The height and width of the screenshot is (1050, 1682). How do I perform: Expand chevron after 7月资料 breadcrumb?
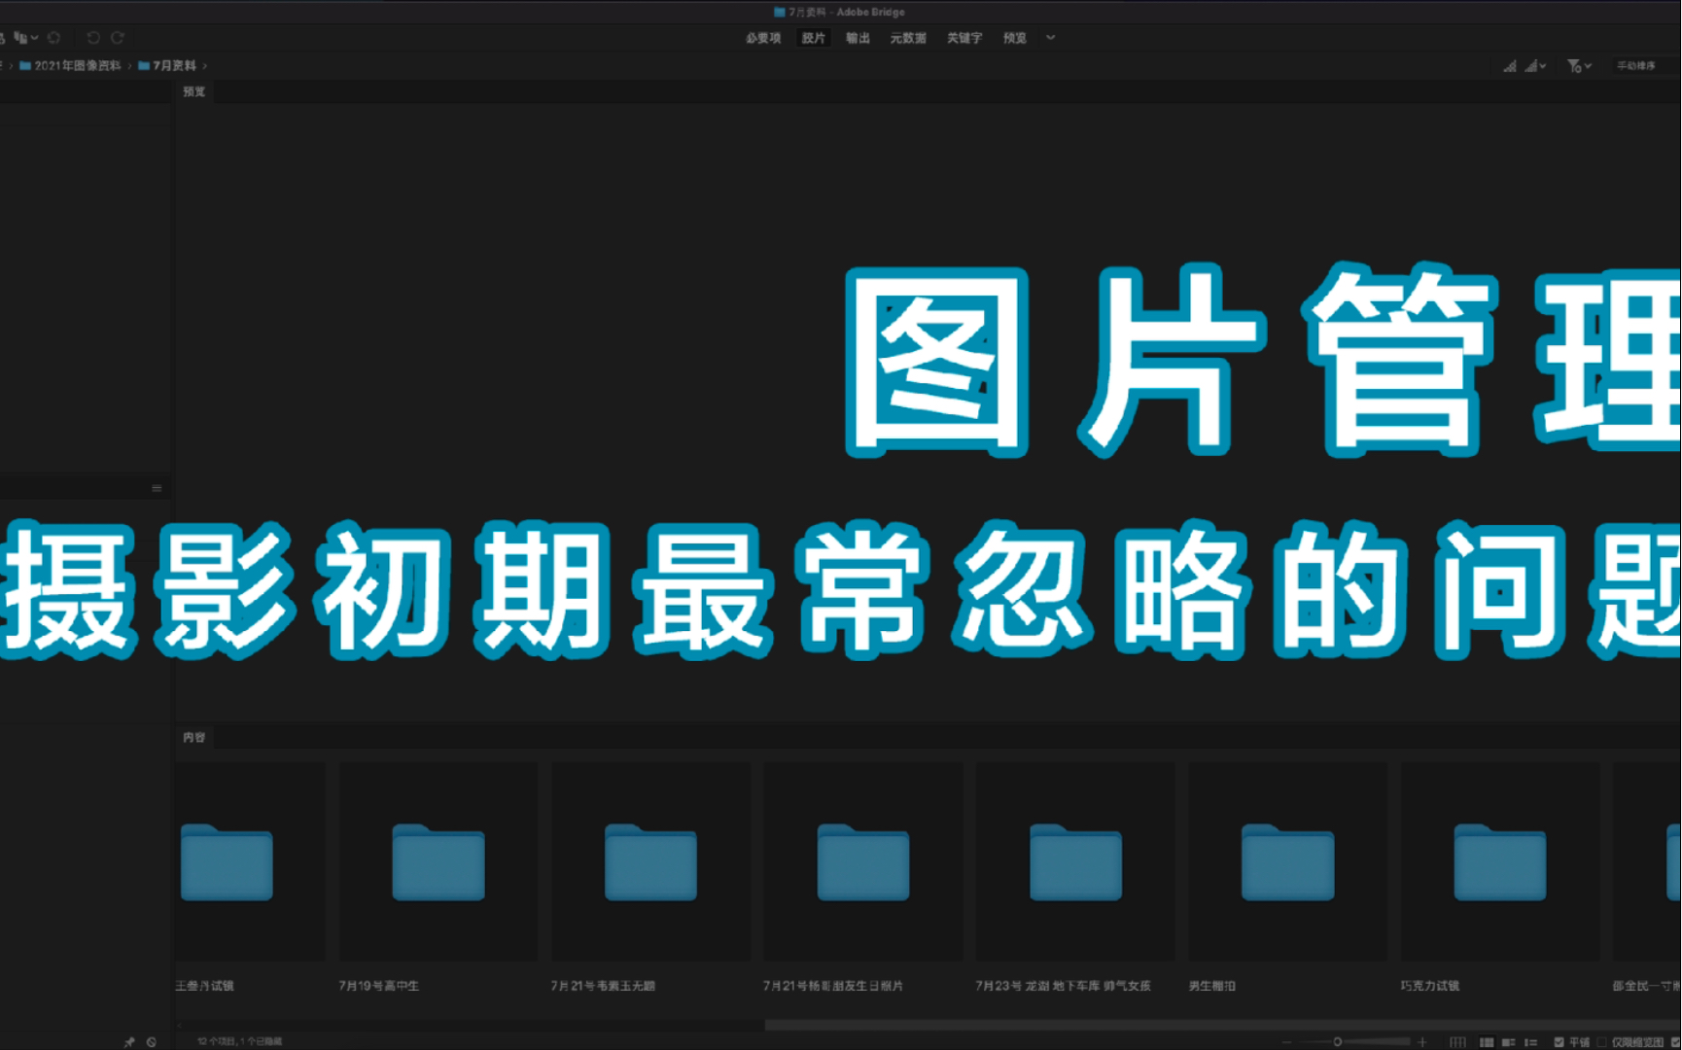(205, 66)
